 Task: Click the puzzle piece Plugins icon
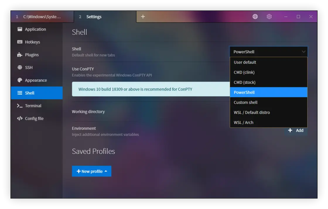coord(20,55)
